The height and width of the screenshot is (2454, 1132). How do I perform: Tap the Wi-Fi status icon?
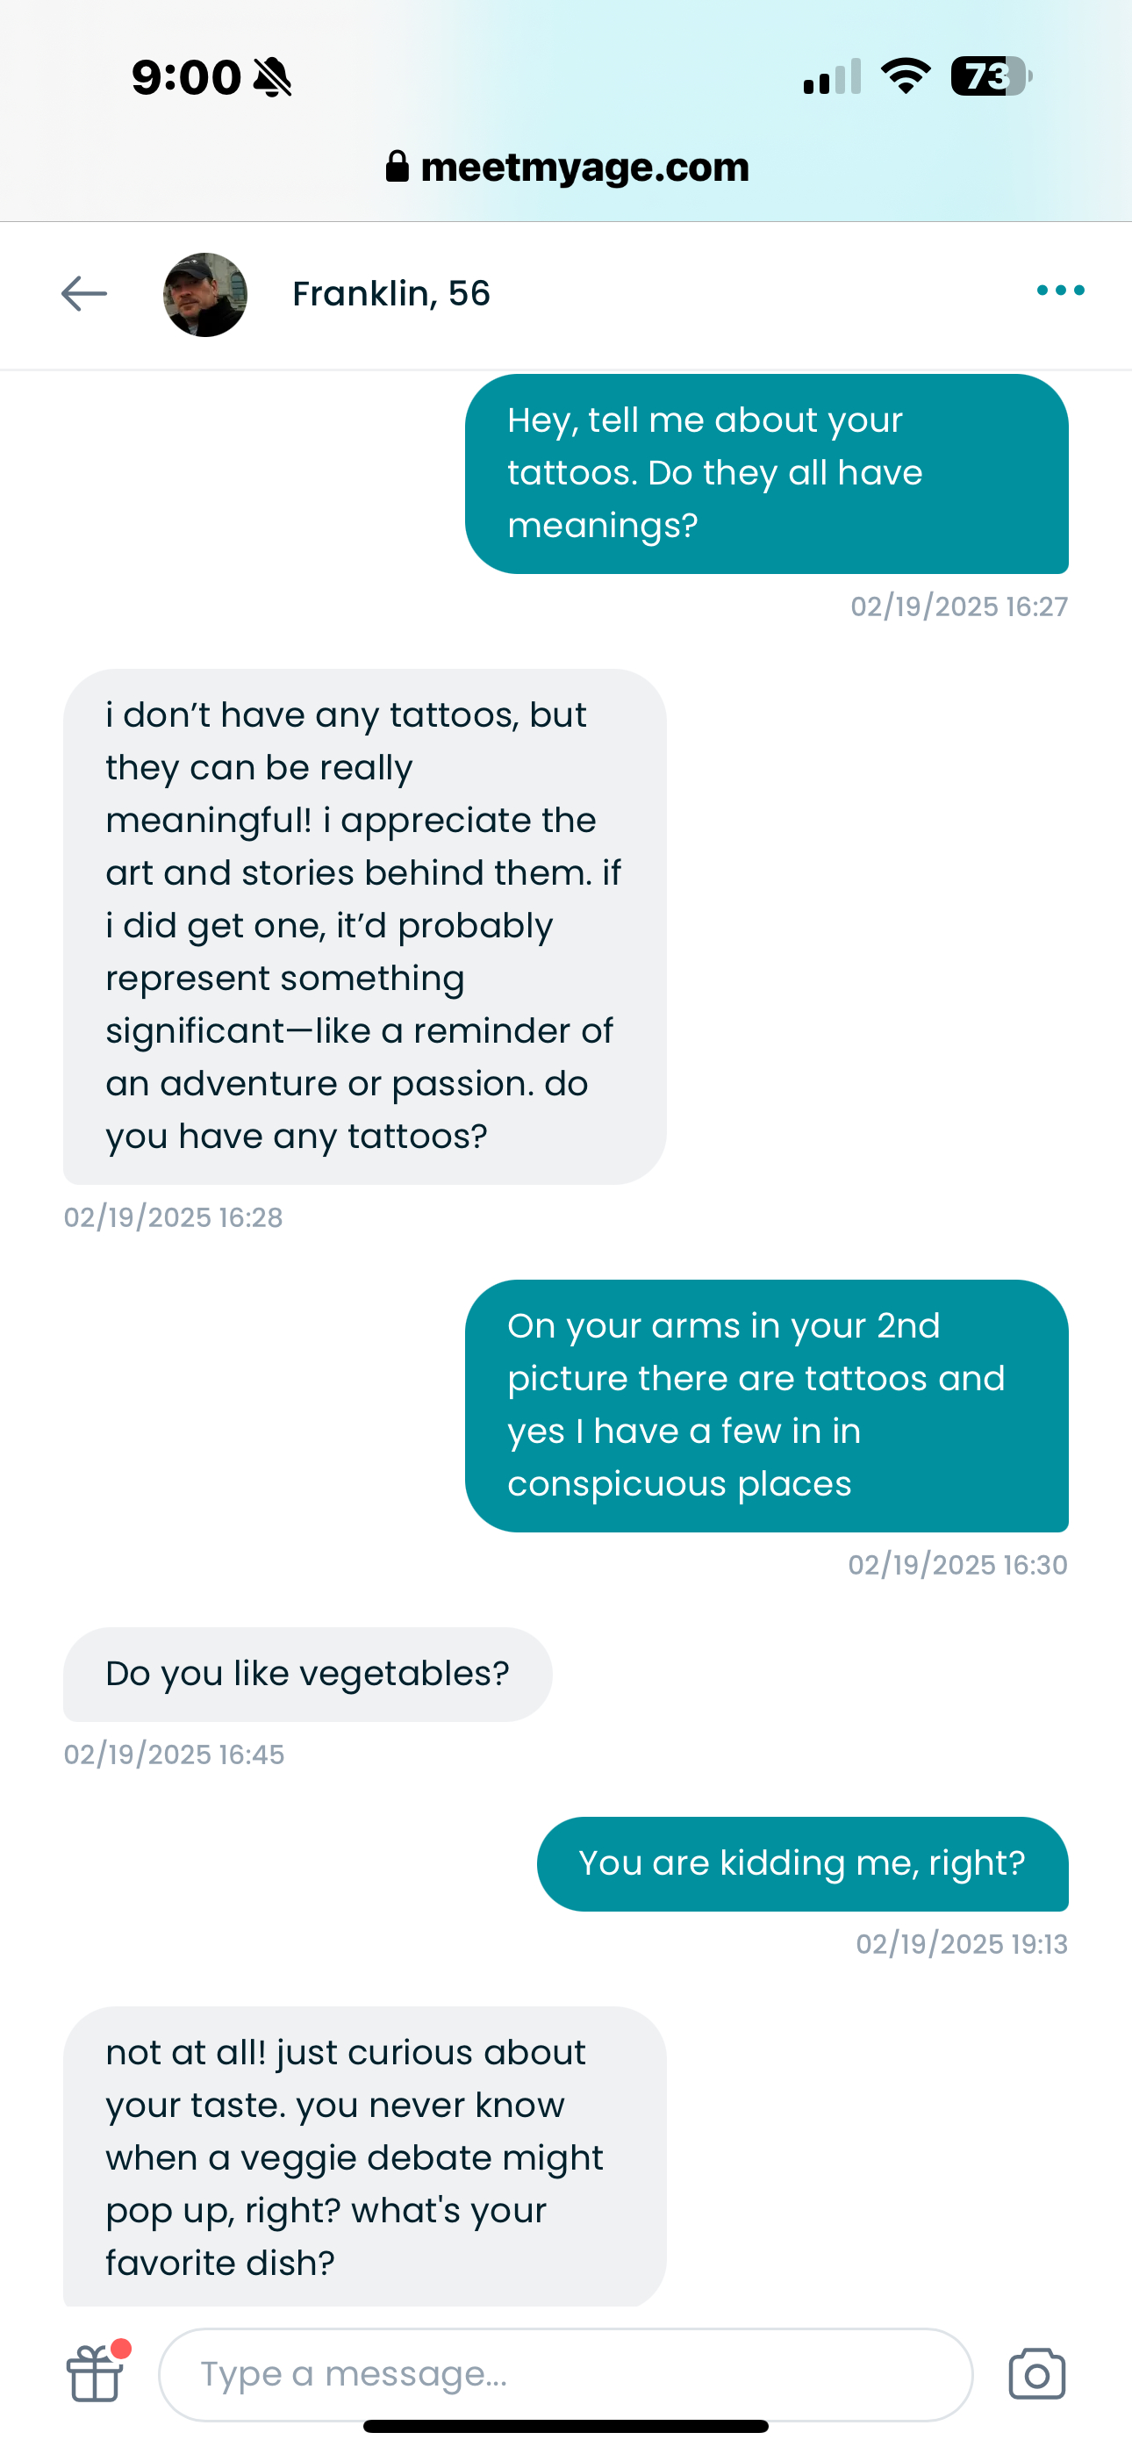pos(906,76)
